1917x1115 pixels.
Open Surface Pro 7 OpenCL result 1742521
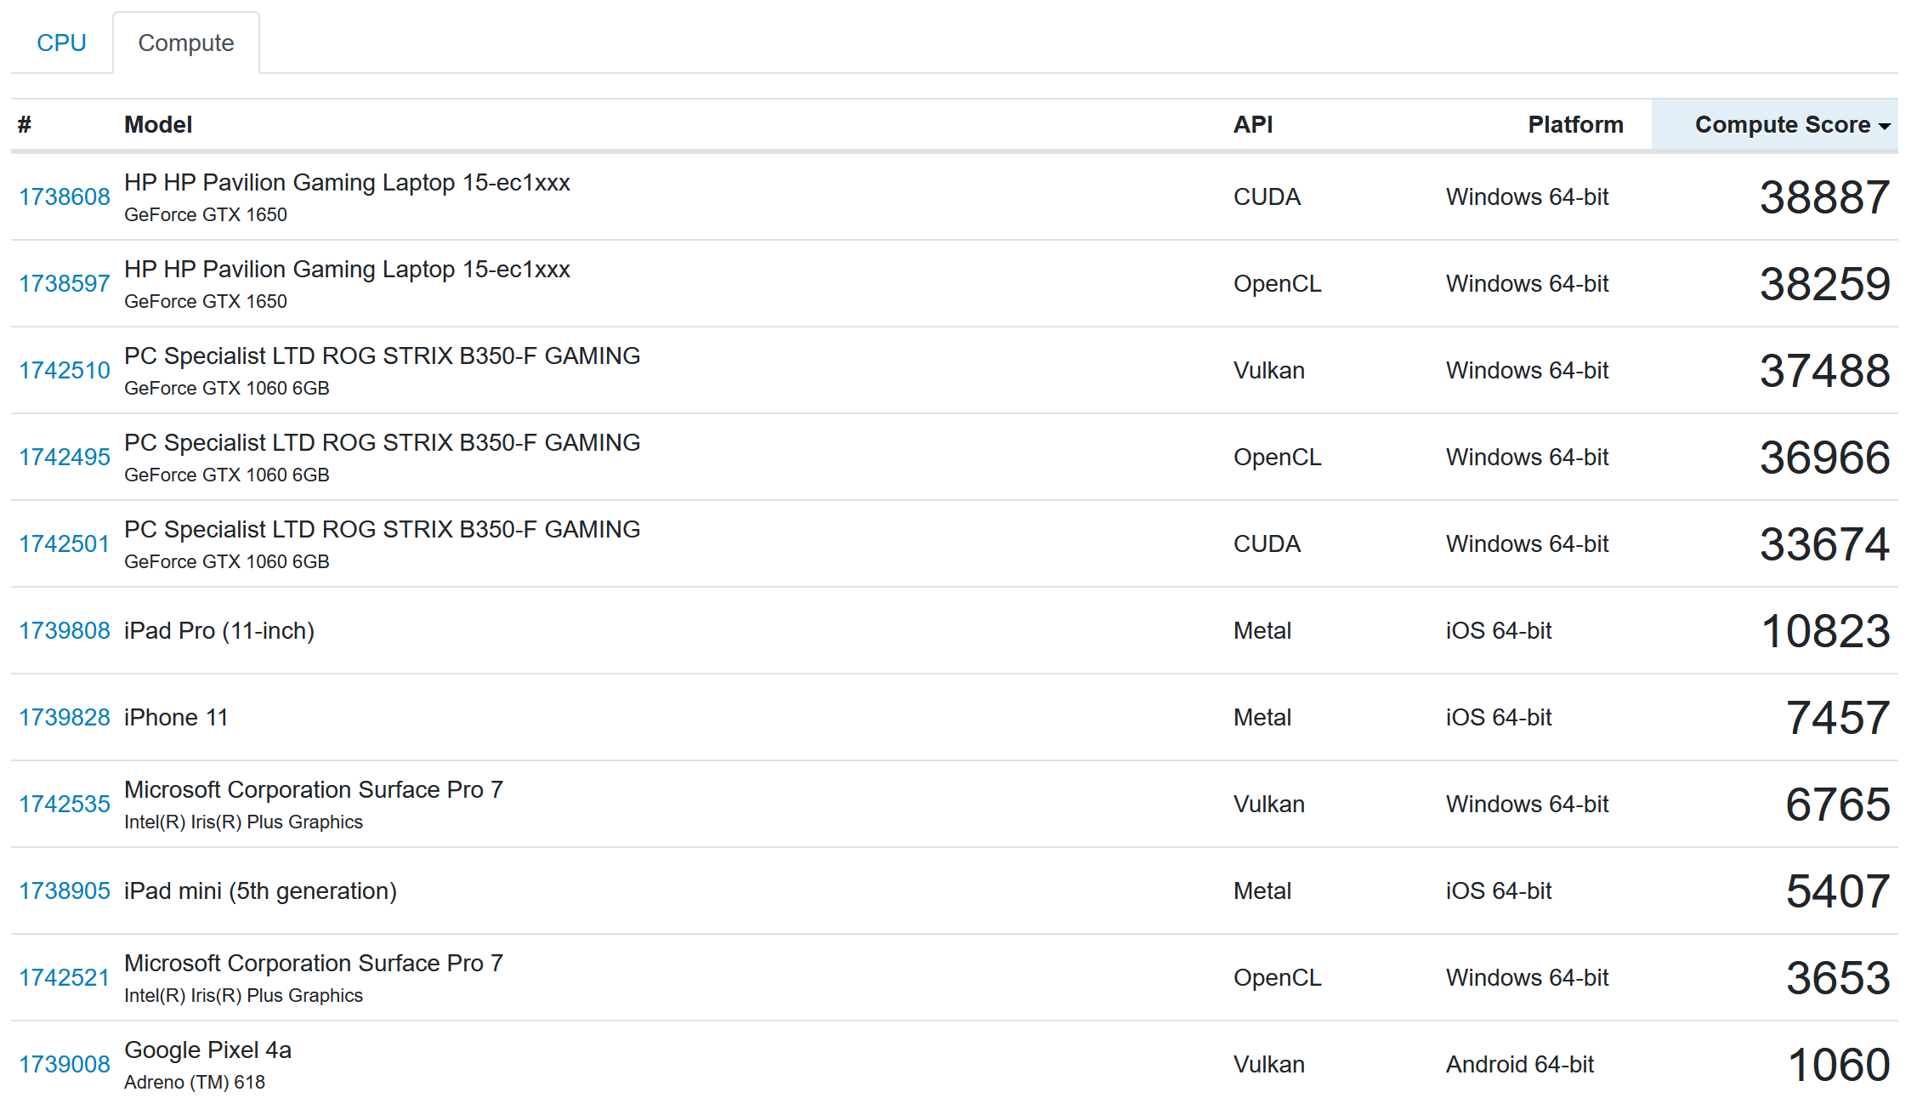pos(65,977)
